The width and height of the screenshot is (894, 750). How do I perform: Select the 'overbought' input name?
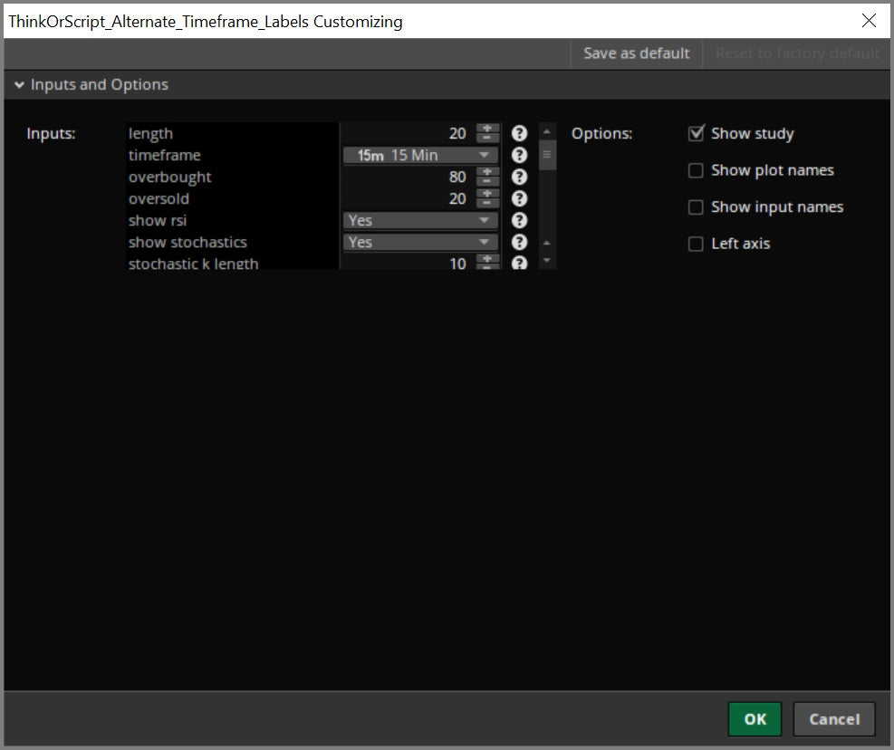click(170, 178)
